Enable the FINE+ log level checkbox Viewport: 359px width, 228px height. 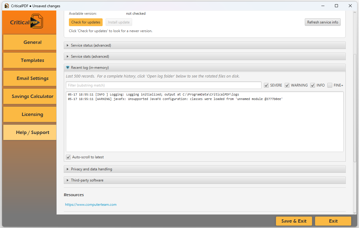coord(330,85)
